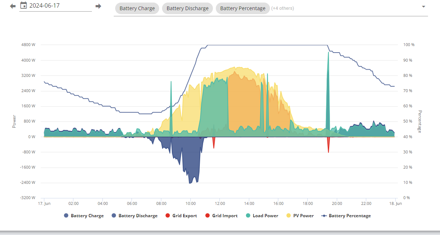Click the Battery Charge legend color dot
The width and height of the screenshot is (440, 235).
point(66,216)
